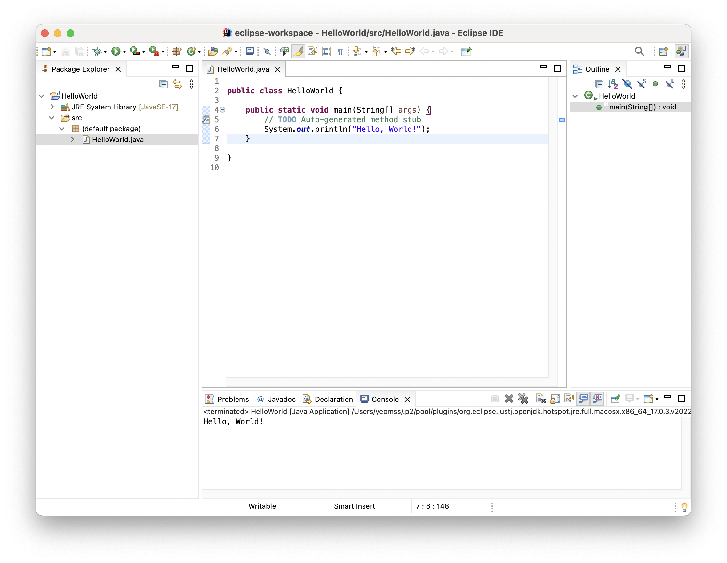This screenshot has height=563, width=727.
Task: Click the light bulb tip icon
Action: click(x=684, y=507)
